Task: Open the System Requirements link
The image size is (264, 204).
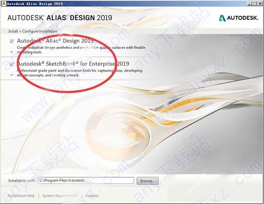Action: (x=60, y=196)
